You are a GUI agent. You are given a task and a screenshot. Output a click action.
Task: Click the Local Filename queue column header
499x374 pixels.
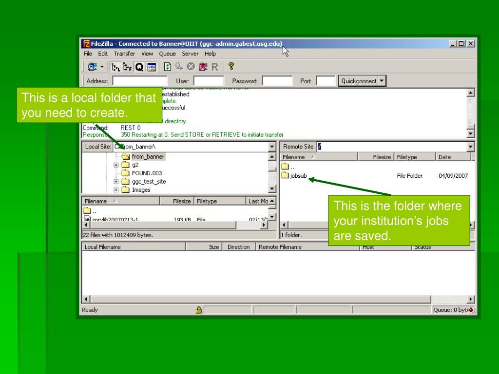[x=134, y=247]
